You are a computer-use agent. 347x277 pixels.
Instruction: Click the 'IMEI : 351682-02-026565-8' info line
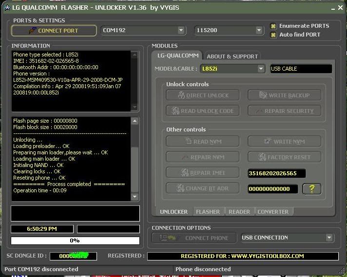46,61
